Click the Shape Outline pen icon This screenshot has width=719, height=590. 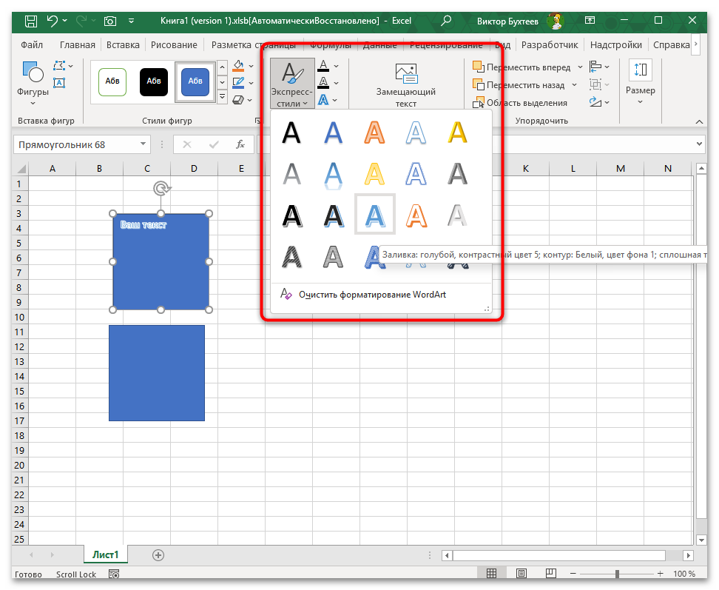238,83
